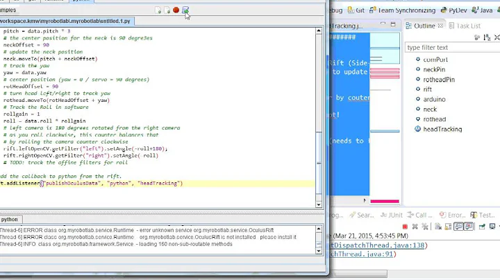Viewport: 500px width, 280px height.
Task: Click the highlighted addListener code line
Action: click(157, 183)
